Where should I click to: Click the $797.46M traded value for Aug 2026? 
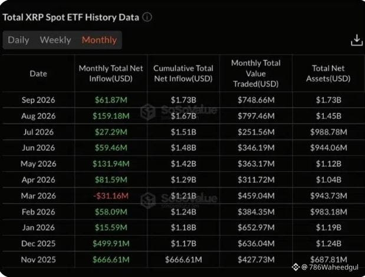256,116
